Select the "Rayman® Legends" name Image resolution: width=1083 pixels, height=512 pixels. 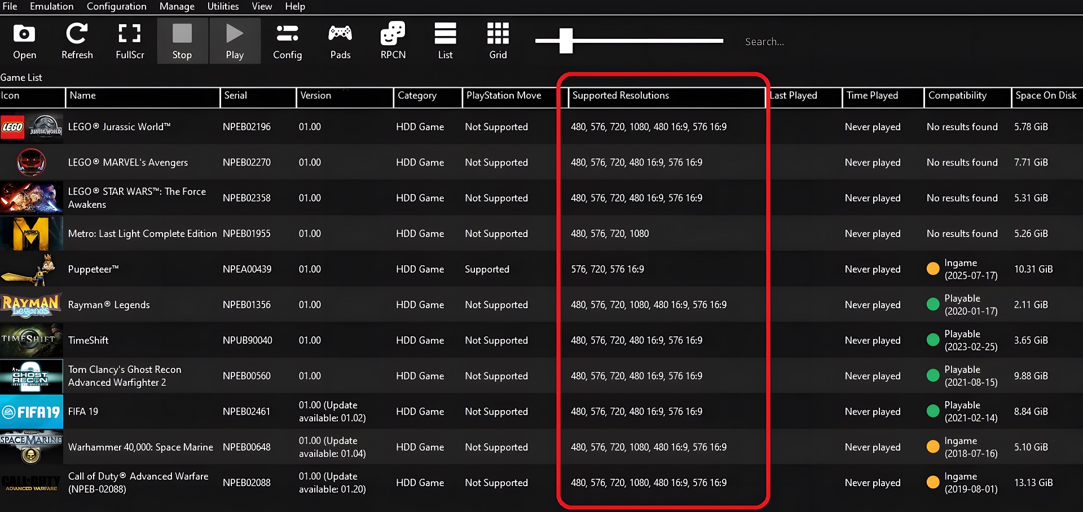tap(109, 305)
